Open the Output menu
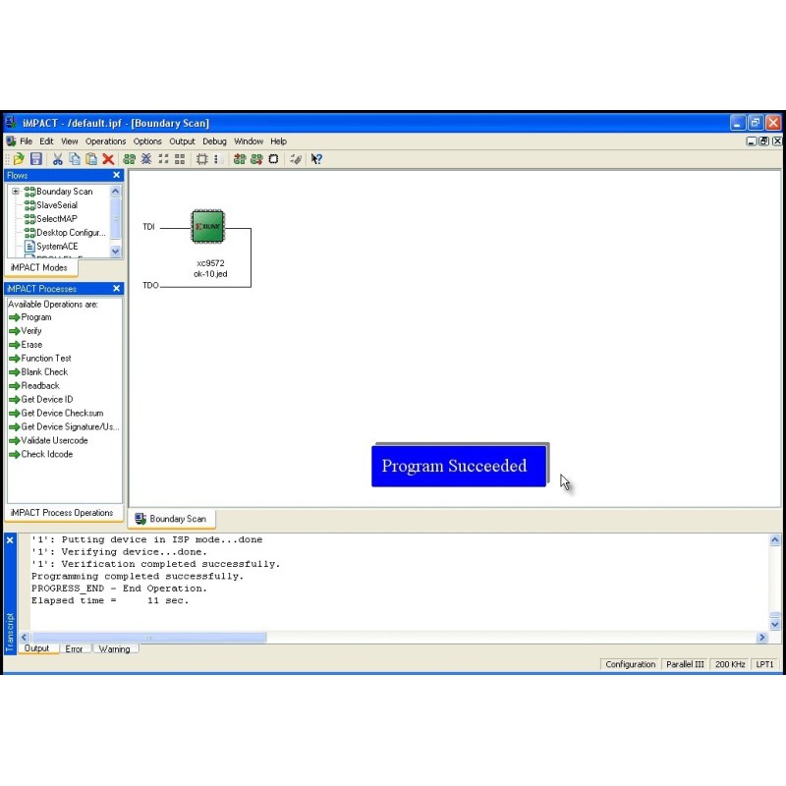 tap(182, 141)
